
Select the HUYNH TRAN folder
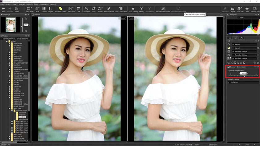18,80
